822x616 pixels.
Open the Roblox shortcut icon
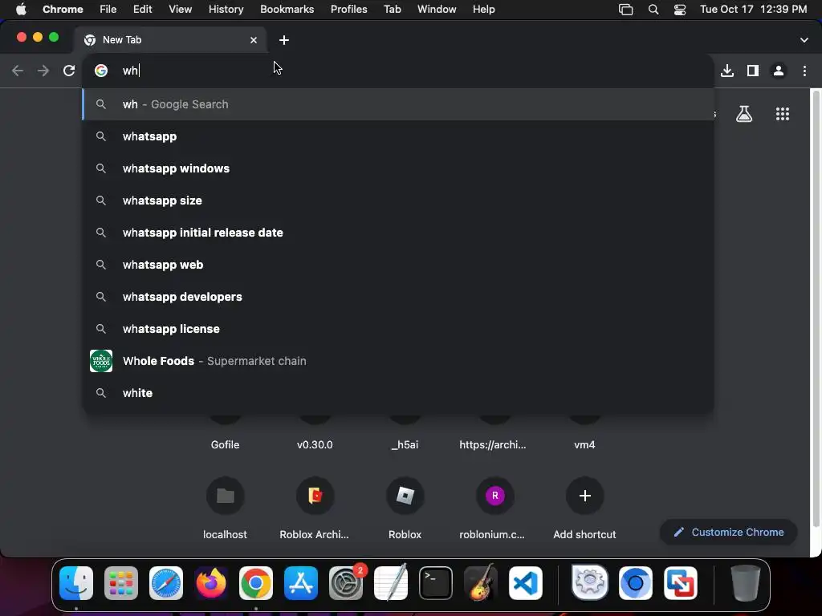[x=405, y=496]
